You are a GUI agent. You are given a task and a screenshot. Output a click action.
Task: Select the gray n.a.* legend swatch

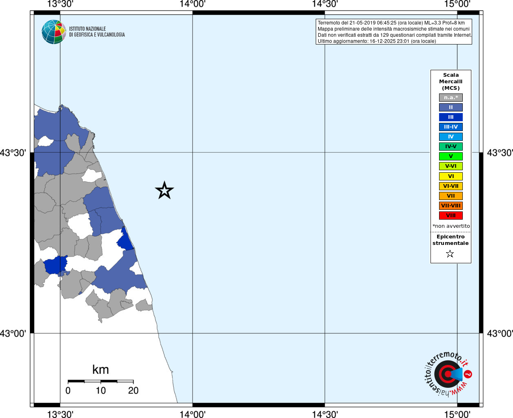coord(451,98)
